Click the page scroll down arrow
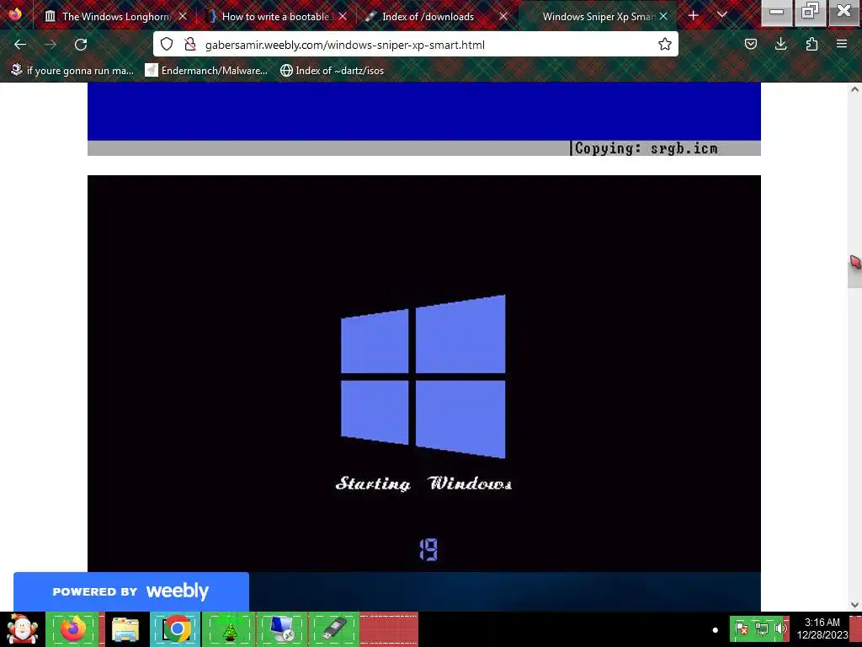 coord(855,605)
